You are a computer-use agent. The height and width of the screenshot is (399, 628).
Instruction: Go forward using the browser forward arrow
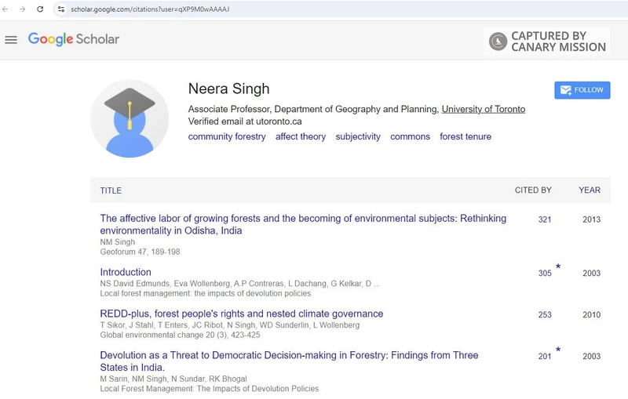point(23,9)
